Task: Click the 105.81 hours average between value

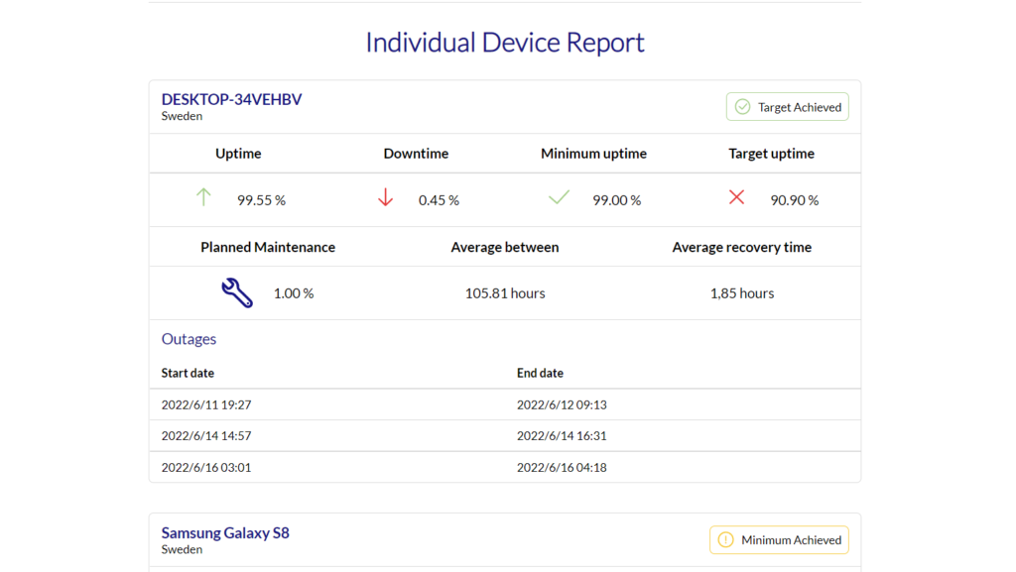Action: click(505, 293)
